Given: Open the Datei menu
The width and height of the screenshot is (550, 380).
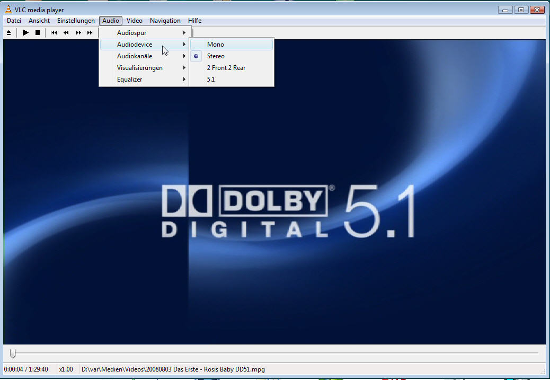Looking at the screenshot, I should coord(14,21).
